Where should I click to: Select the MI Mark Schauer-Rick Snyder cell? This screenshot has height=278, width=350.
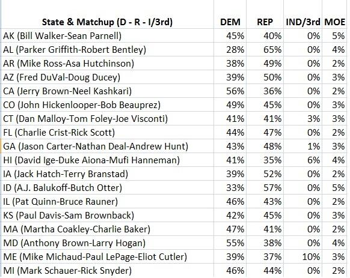(x=107, y=271)
